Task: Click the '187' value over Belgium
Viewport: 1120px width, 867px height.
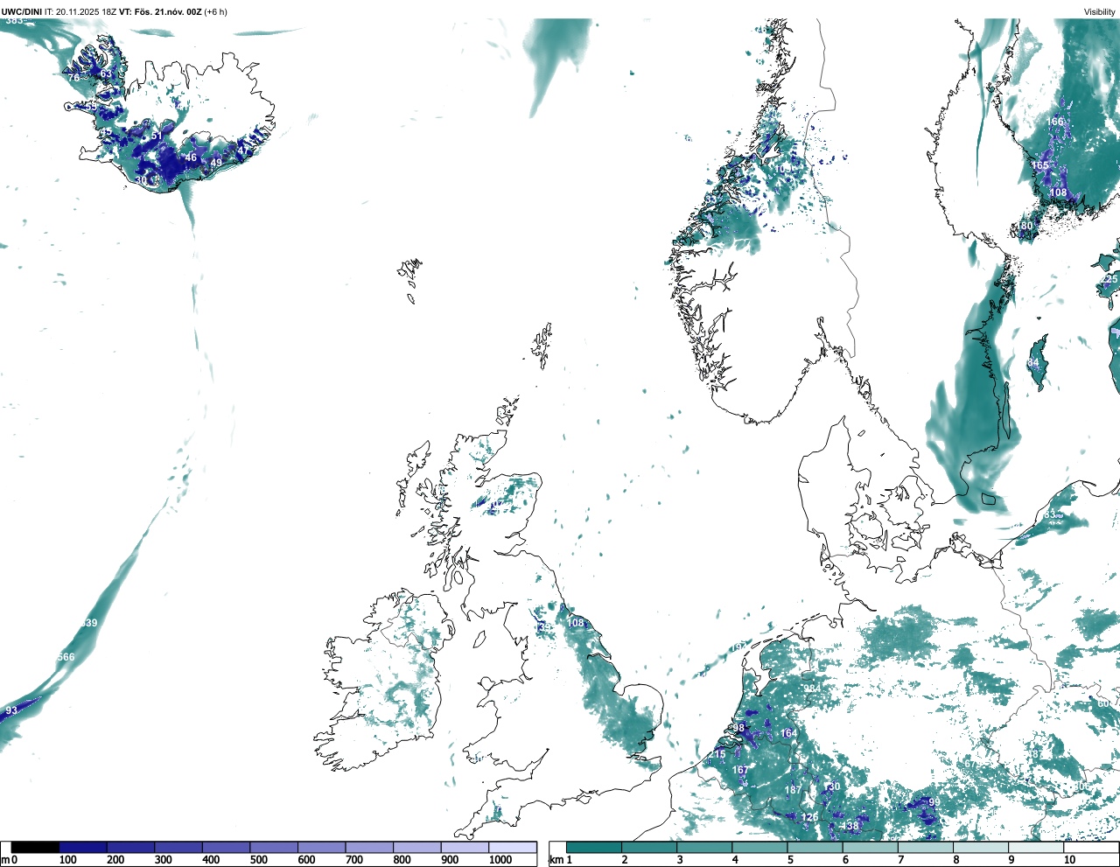Action: tap(793, 790)
